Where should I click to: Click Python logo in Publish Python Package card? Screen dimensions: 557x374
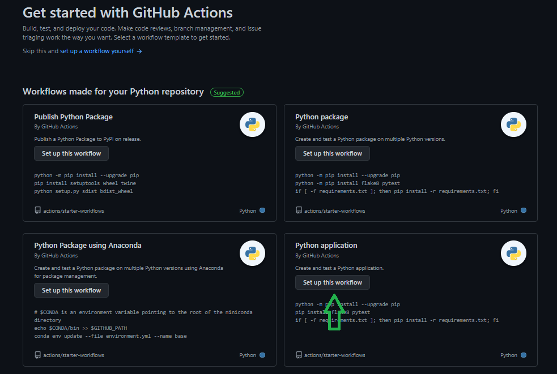(x=252, y=124)
